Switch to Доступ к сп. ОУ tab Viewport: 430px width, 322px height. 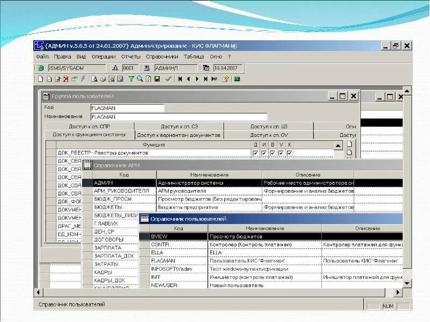click(x=269, y=135)
